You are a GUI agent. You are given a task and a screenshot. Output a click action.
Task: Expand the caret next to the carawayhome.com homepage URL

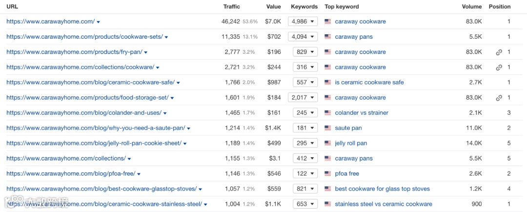(x=99, y=22)
